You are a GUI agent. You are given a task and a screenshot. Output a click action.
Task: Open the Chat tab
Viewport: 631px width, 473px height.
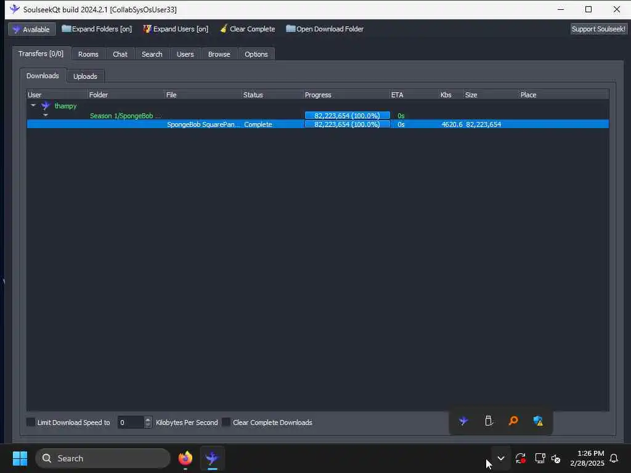[120, 54]
